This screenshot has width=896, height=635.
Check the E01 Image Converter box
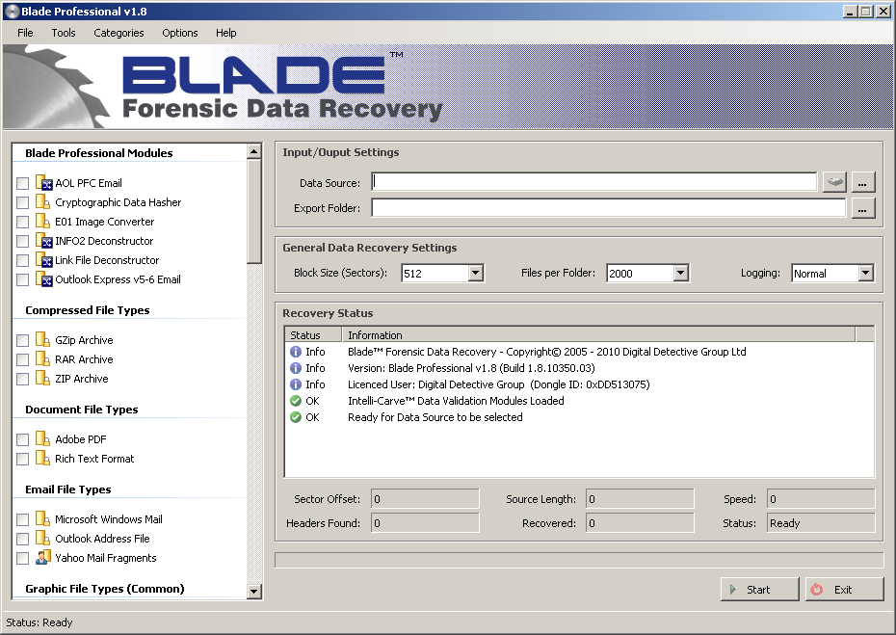point(22,222)
